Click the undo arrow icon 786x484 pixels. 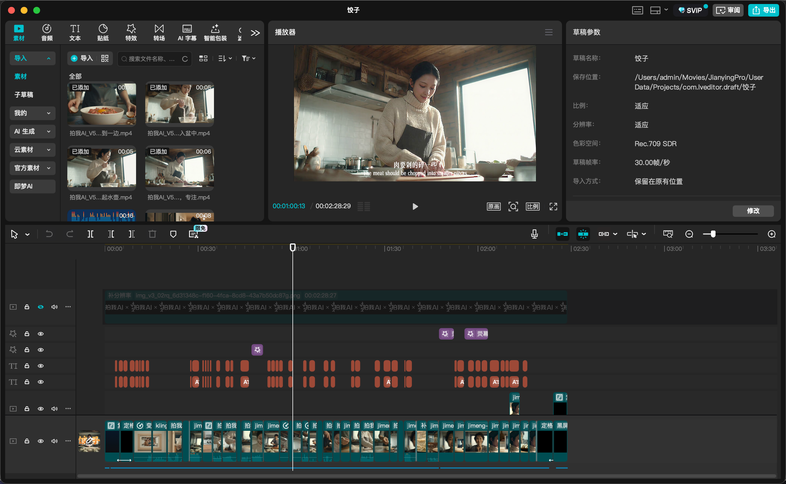[49, 234]
